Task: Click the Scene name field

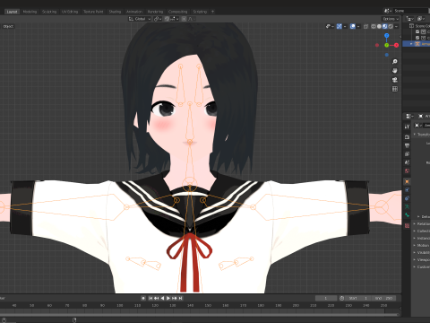Action: 411,11
